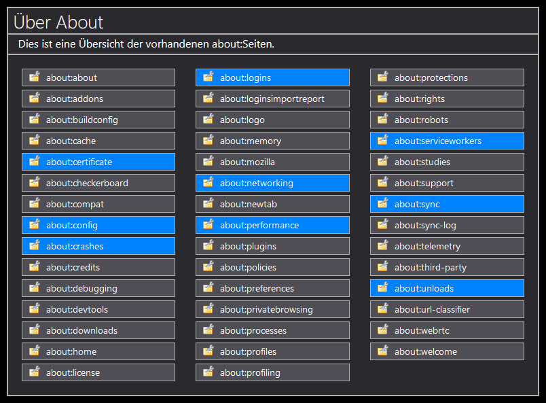Navigate to about:privatebrowsing

click(x=266, y=309)
